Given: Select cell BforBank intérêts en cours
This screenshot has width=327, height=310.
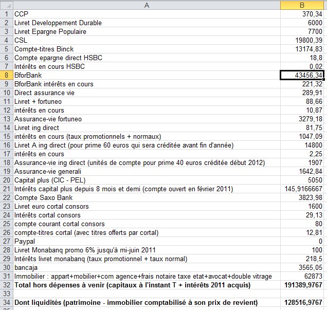Looking at the screenshot, I should 147,84.
